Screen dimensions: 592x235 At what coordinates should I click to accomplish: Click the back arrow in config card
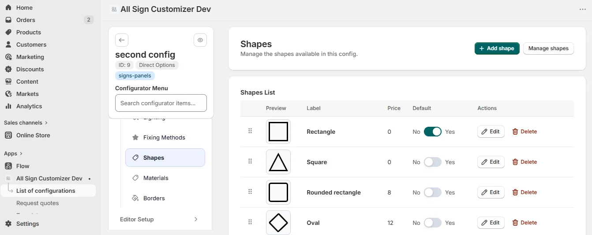122,40
